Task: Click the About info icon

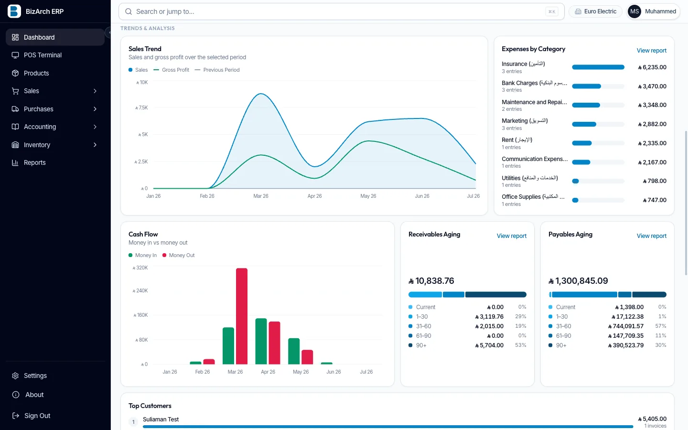Action: pyautogui.click(x=15, y=395)
